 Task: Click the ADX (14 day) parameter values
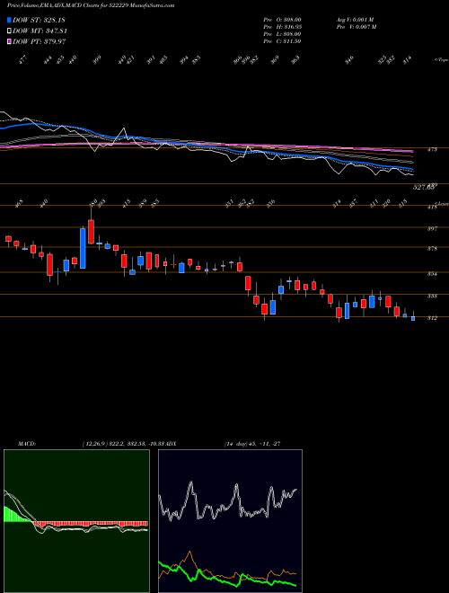click(x=252, y=443)
